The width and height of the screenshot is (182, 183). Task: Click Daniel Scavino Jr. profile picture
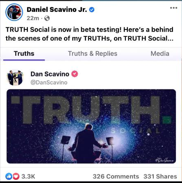(14, 12)
